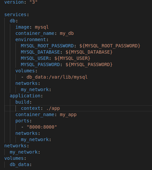Click the db service key
This screenshot has width=152, height=170.
[x=13, y=21]
